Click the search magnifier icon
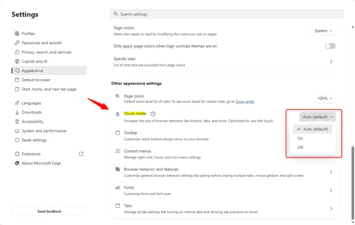Image resolution: width=355 pixels, height=225 pixels. pyautogui.click(x=115, y=14)
